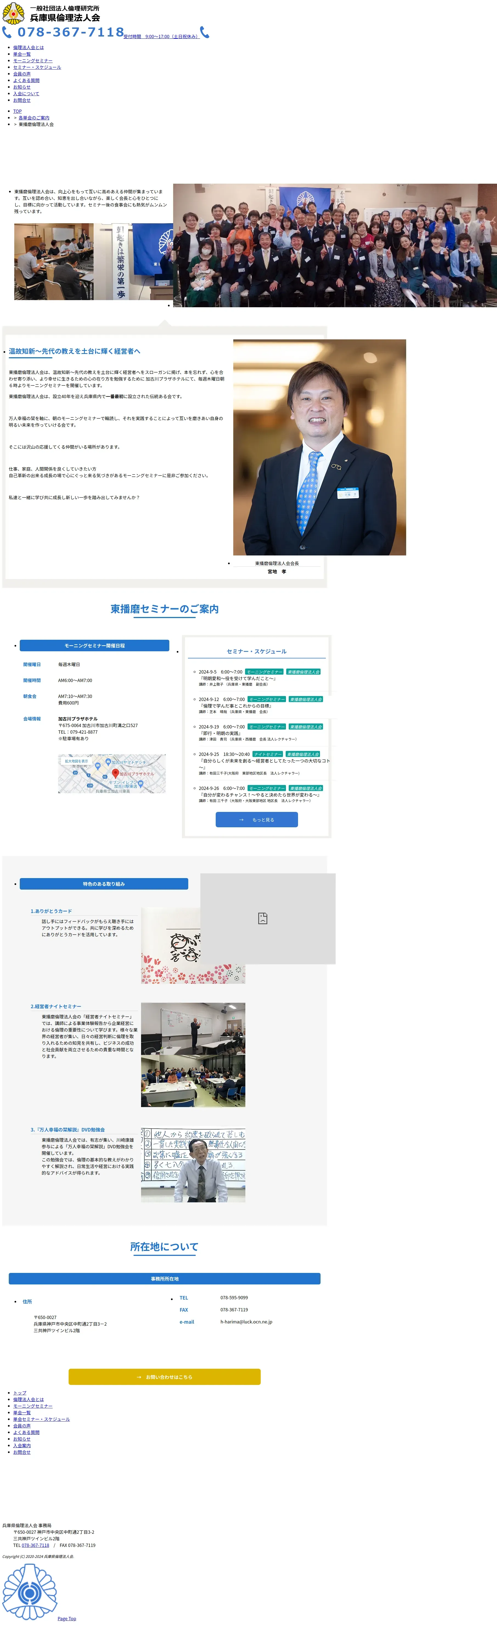Viewport: 497px width, 1626px height.
Task: Go to TOP in the breadcrumb
Action: (18, 111)
